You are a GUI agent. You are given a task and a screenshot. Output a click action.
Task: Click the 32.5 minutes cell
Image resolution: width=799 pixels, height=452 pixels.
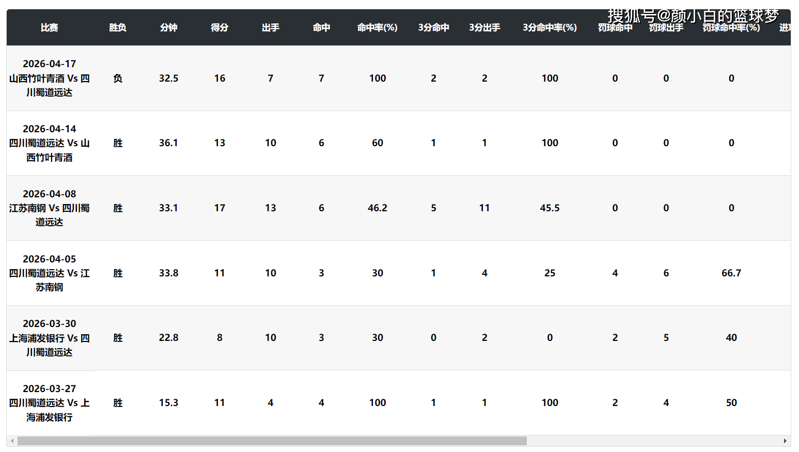[x=168, y=78]
